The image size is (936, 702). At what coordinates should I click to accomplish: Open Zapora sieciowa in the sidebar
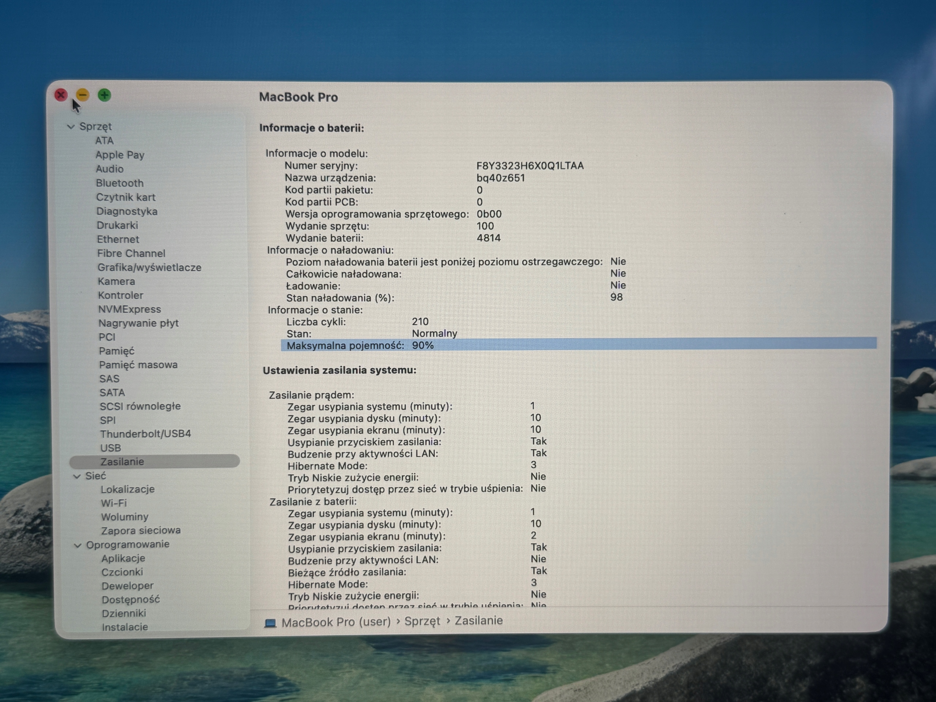(x=141, y=531)
